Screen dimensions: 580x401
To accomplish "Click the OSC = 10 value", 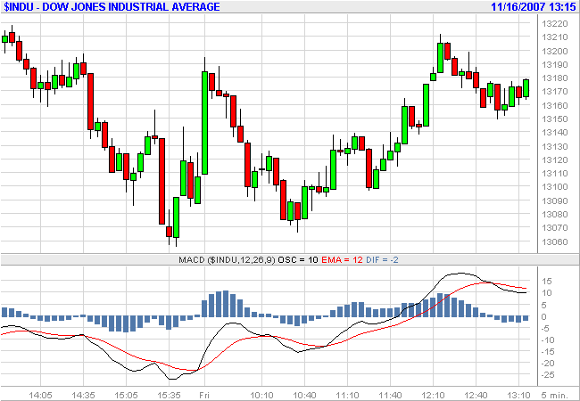I will click(298, 260).
